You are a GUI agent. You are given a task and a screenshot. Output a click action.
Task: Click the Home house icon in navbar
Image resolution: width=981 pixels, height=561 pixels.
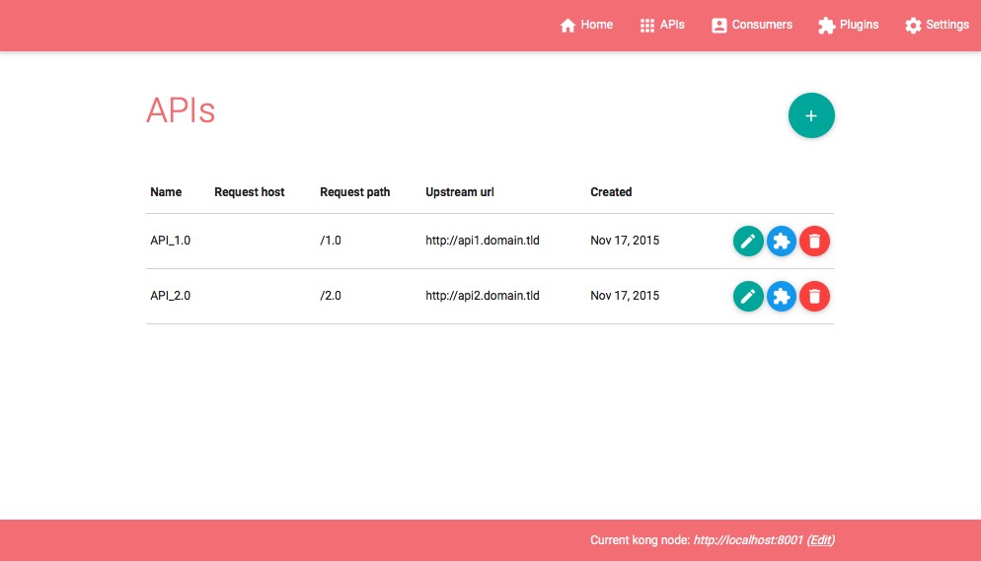pos(567,26)
